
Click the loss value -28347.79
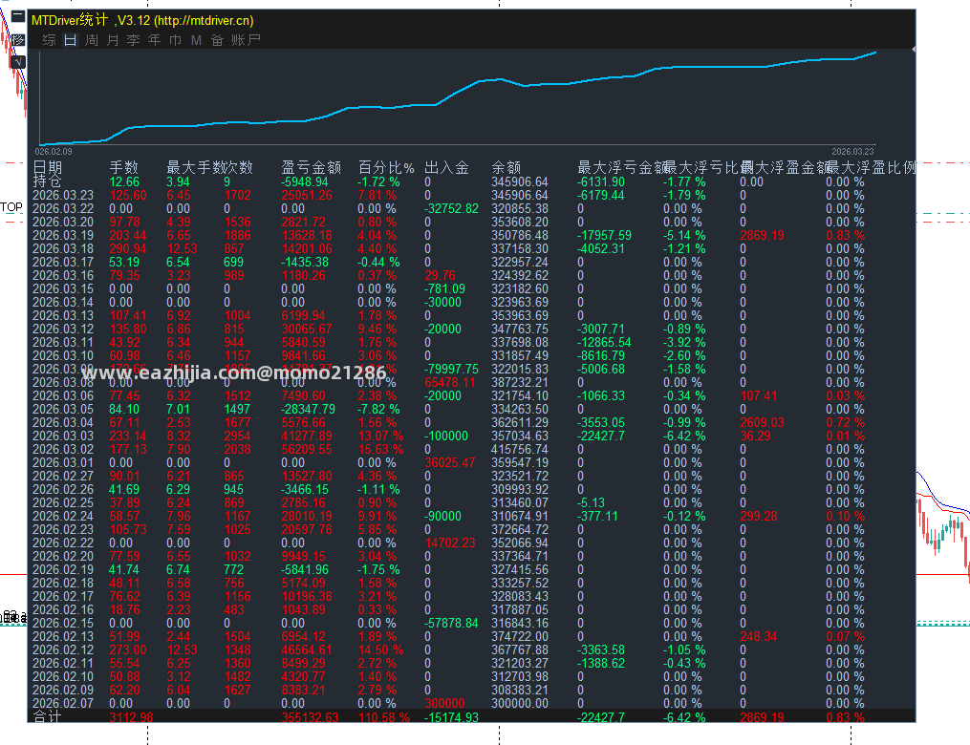(308, 410)
